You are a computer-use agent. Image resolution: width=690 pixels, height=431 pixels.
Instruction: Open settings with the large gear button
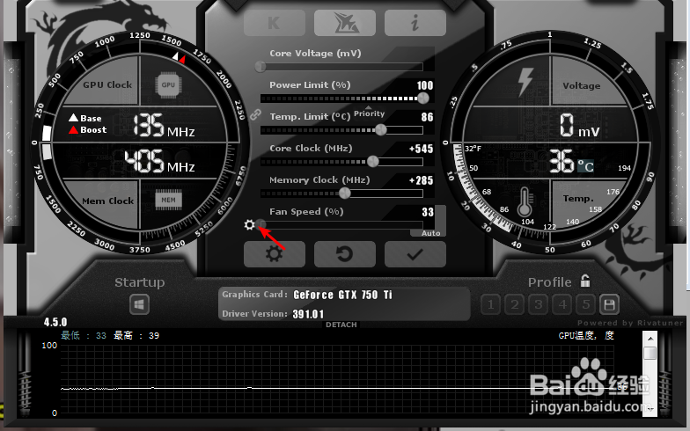click(275, 254)
